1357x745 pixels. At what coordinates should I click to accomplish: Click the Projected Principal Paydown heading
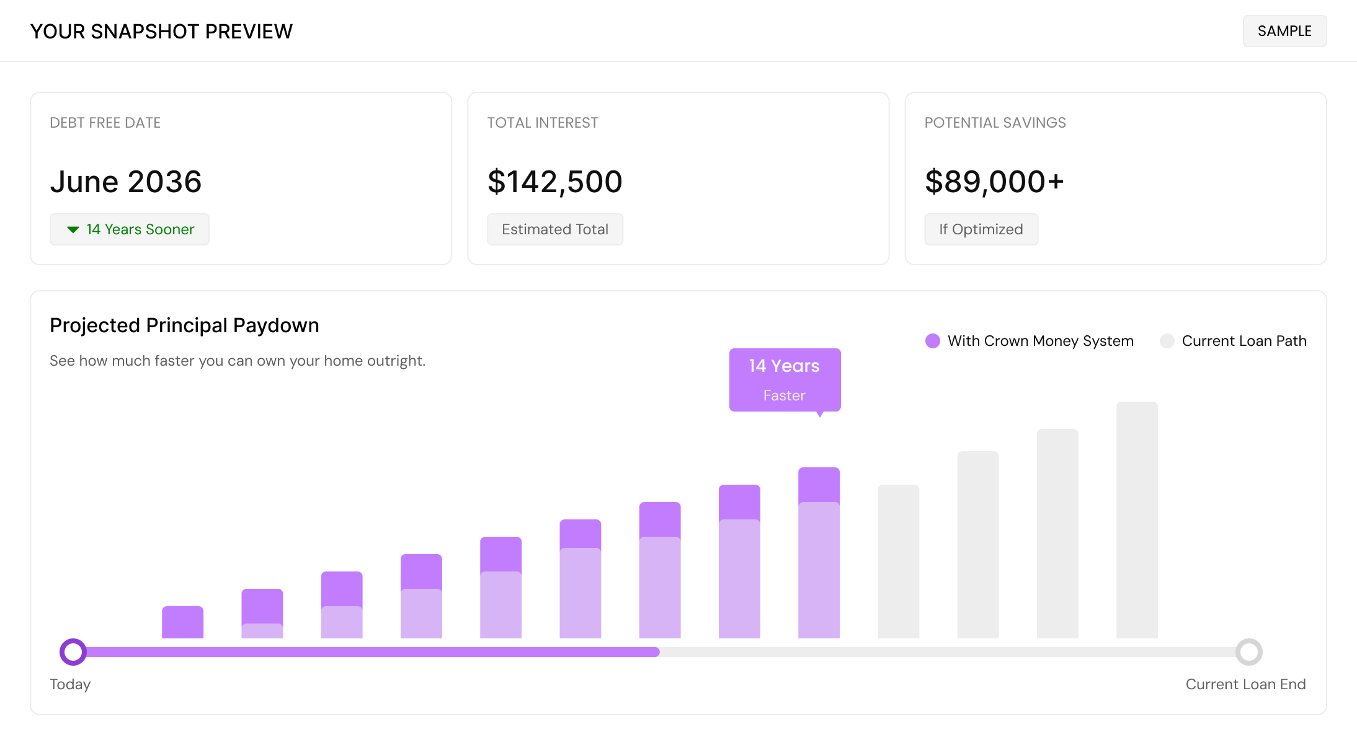(184, 325)
